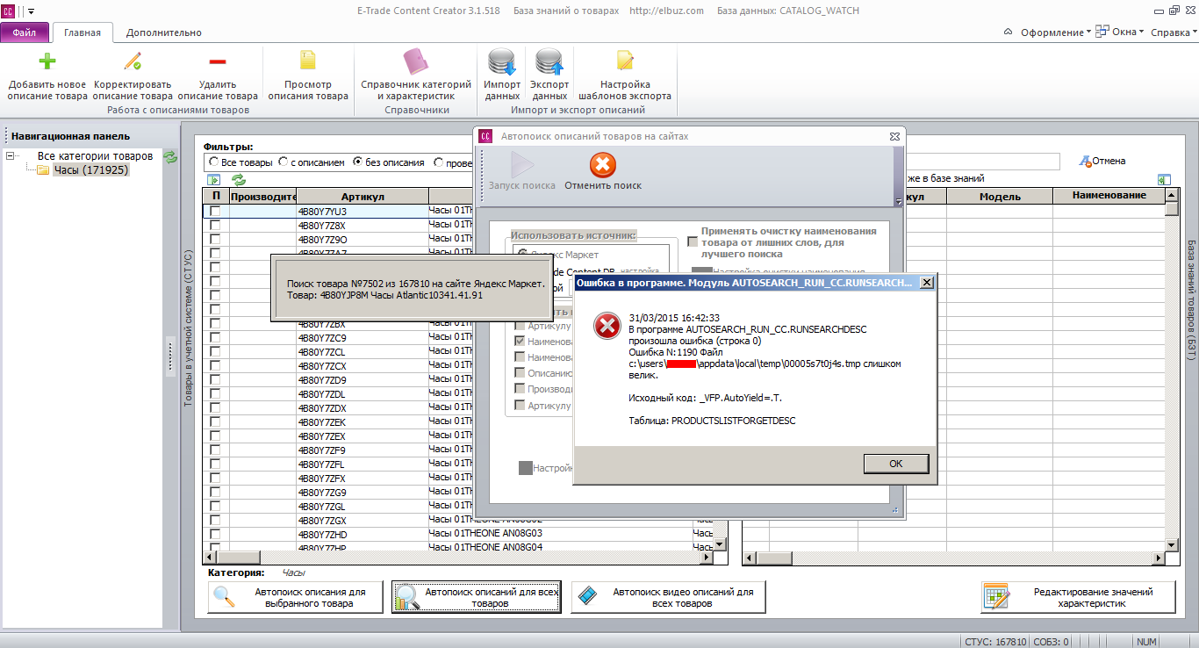The width and height of the screenshot is (1199, 648).
Task: Click the search input field in the knowledge base panel
Action: click(x=981, y=162)
